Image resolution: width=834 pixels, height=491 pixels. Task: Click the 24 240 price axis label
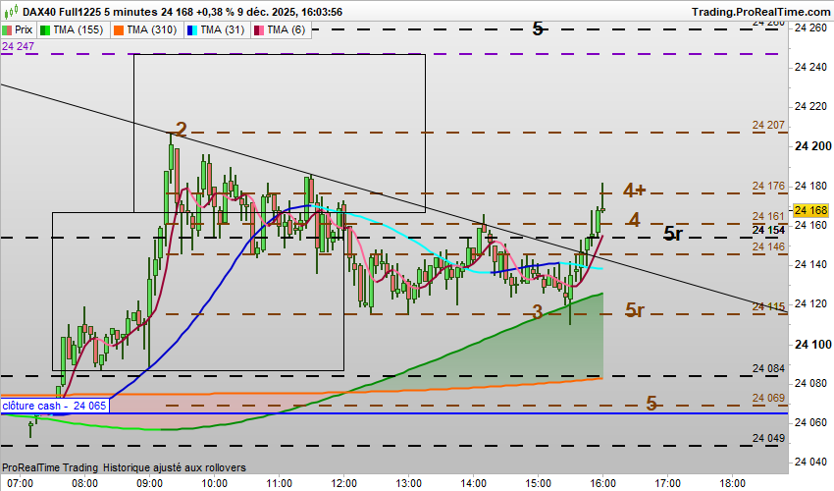coord(810,67)
